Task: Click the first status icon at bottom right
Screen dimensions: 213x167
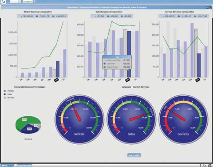Action: (201, 166)
